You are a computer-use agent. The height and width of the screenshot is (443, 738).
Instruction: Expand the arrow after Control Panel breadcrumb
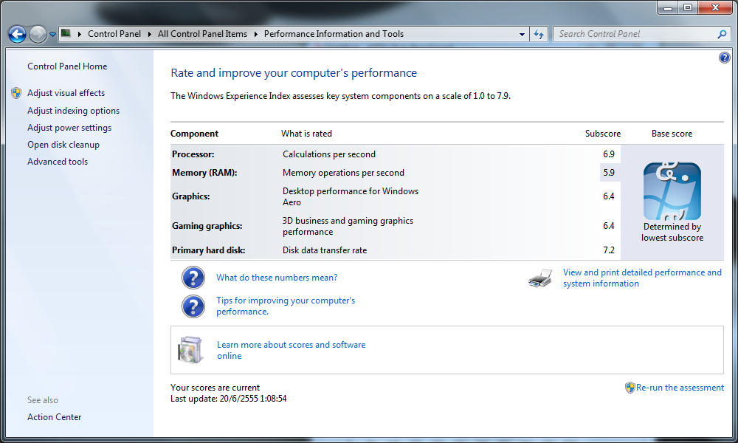(x=150, y=34)
